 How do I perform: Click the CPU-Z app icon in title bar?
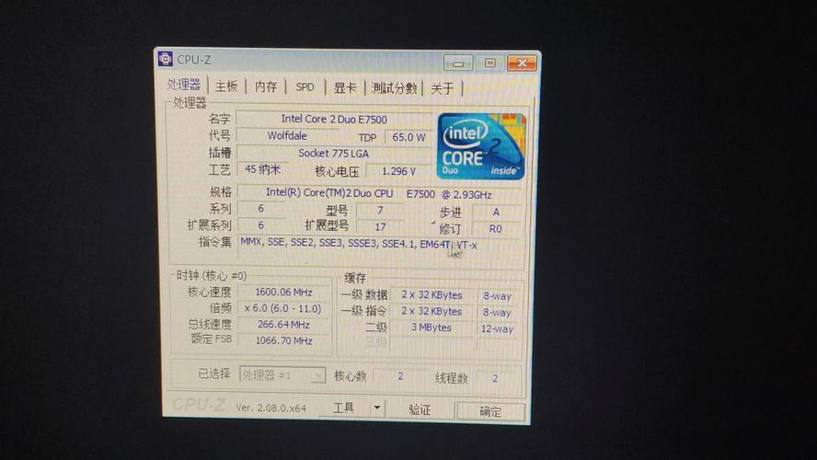coord(166,59)
